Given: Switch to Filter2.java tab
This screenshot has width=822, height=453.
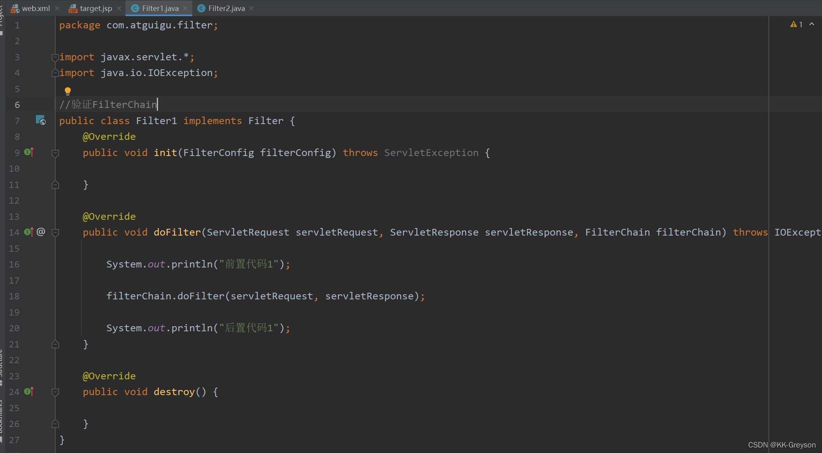Looking at the screenshot, I should [226, 8].
